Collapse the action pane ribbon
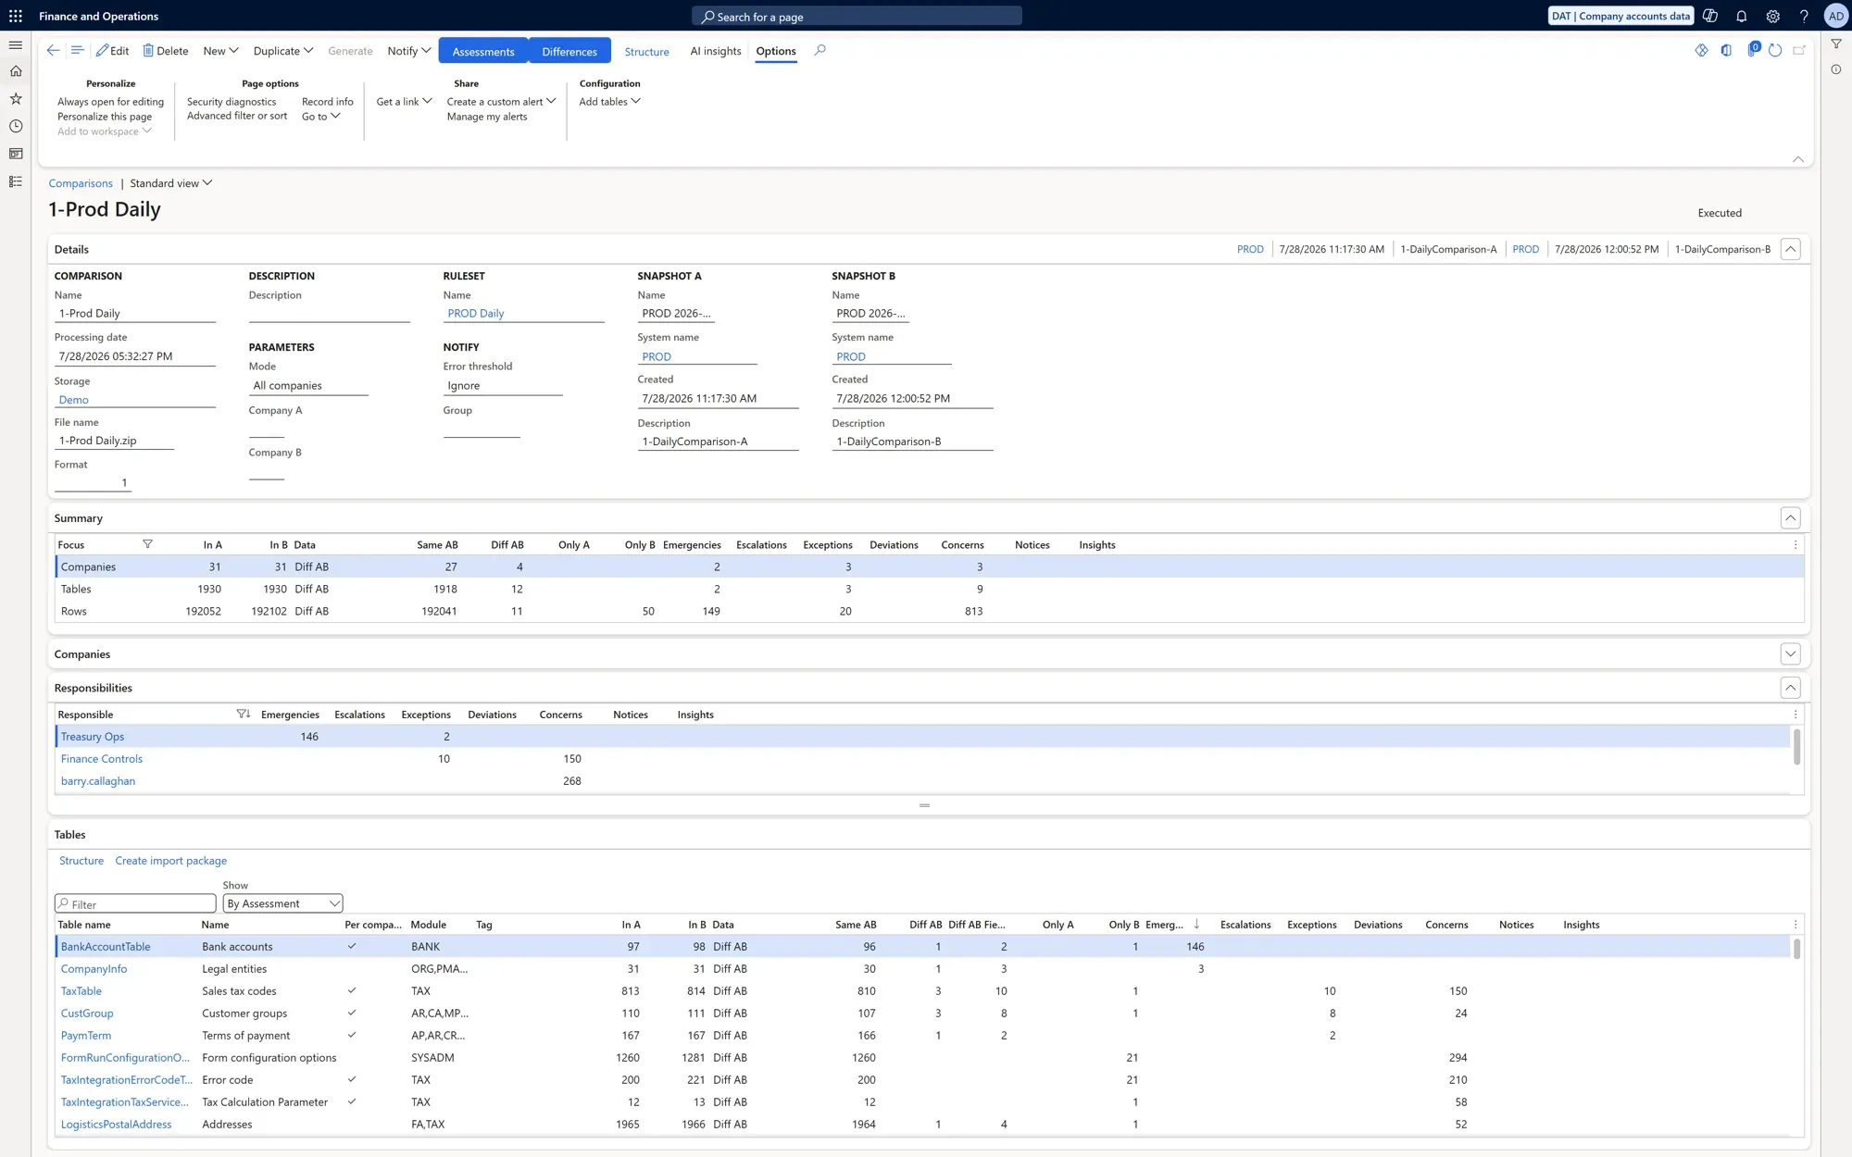This screenshot has height=1157, width=1852. click(1797, 159)
